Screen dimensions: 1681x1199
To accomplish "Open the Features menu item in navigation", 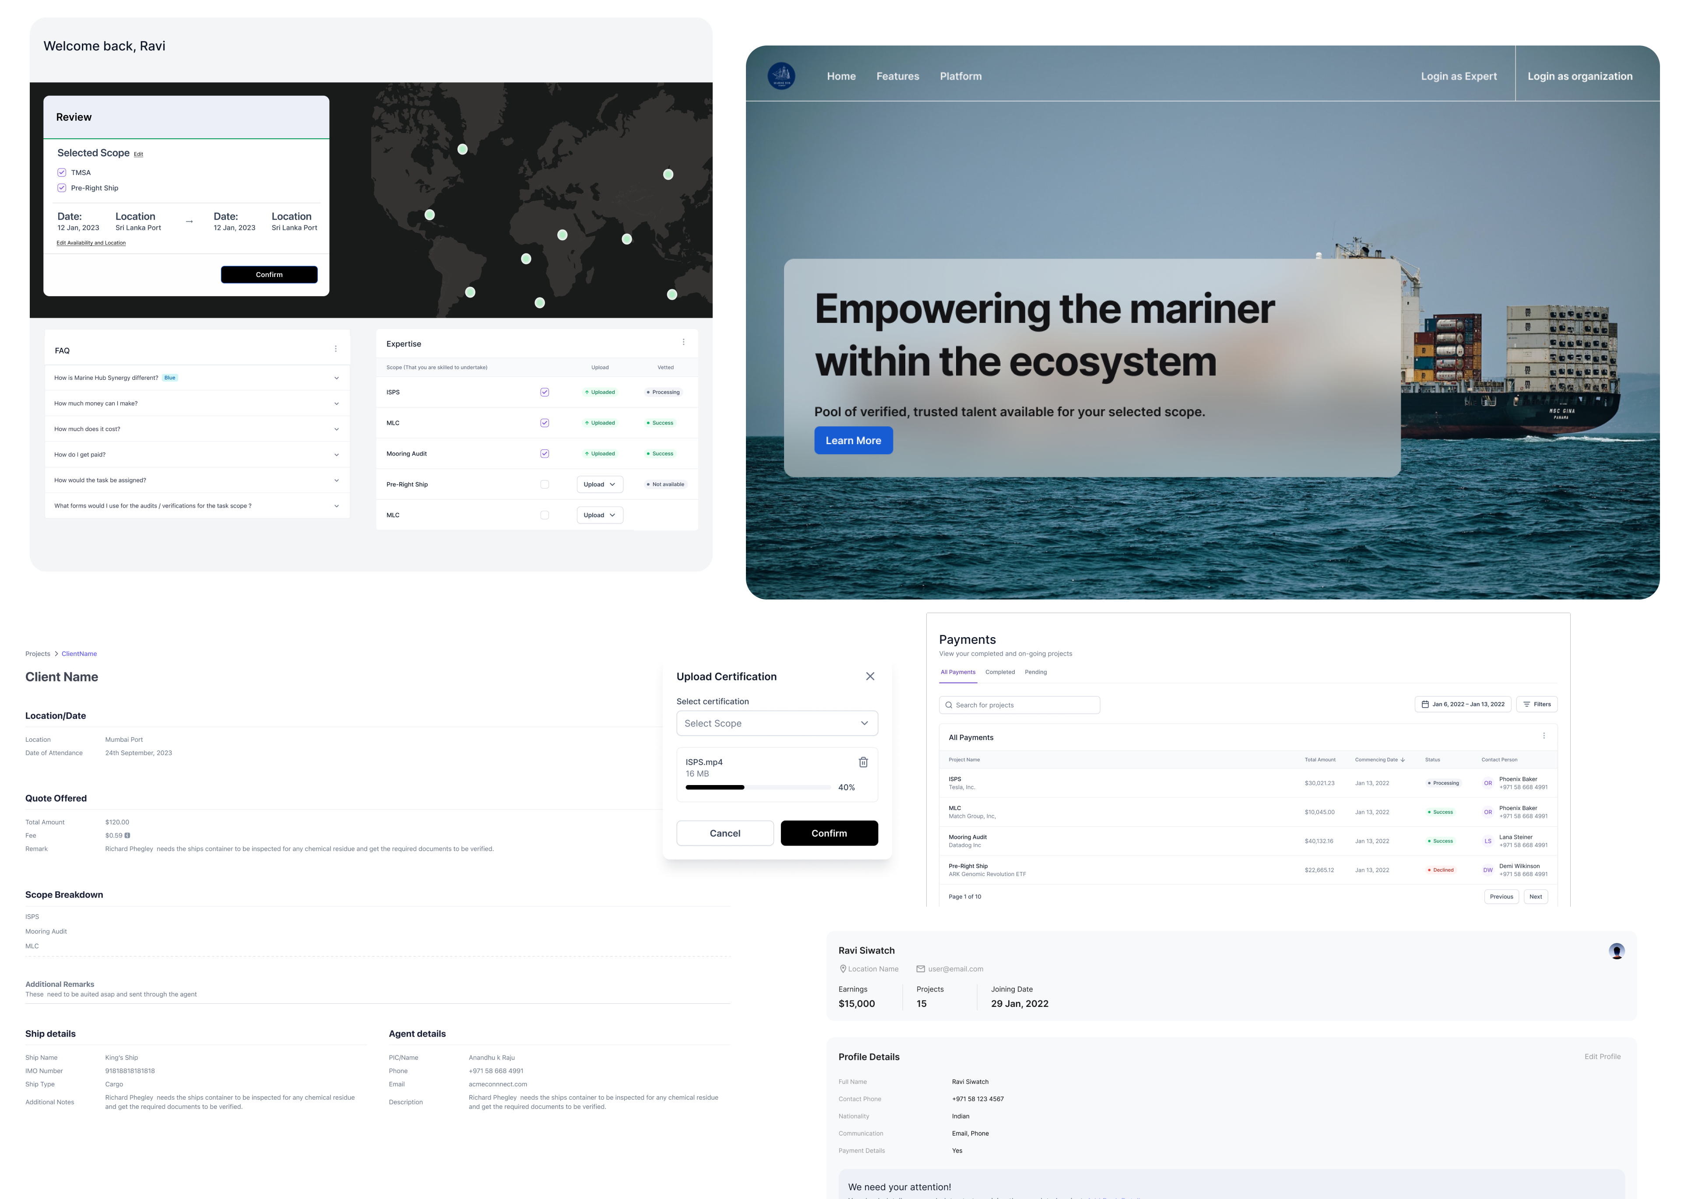I will (897, 76).
